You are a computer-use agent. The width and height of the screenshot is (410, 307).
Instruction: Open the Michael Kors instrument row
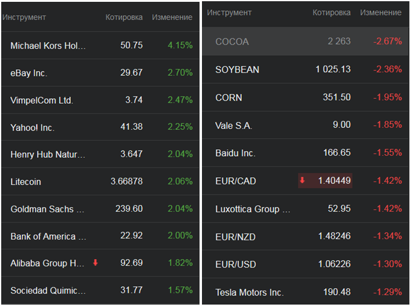49,46
